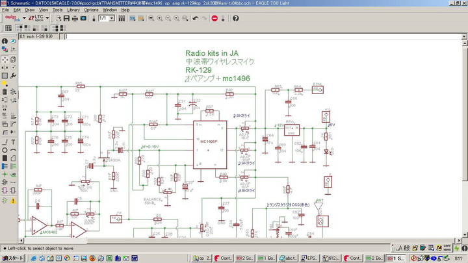Click the command line input field
468x263 pixels.
[x=260, y=36]
